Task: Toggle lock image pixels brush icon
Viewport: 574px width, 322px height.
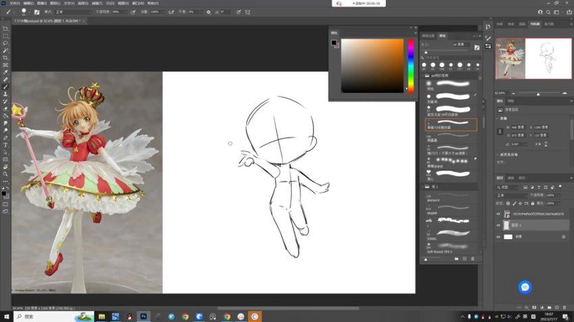Action: (x=515, y=203)
